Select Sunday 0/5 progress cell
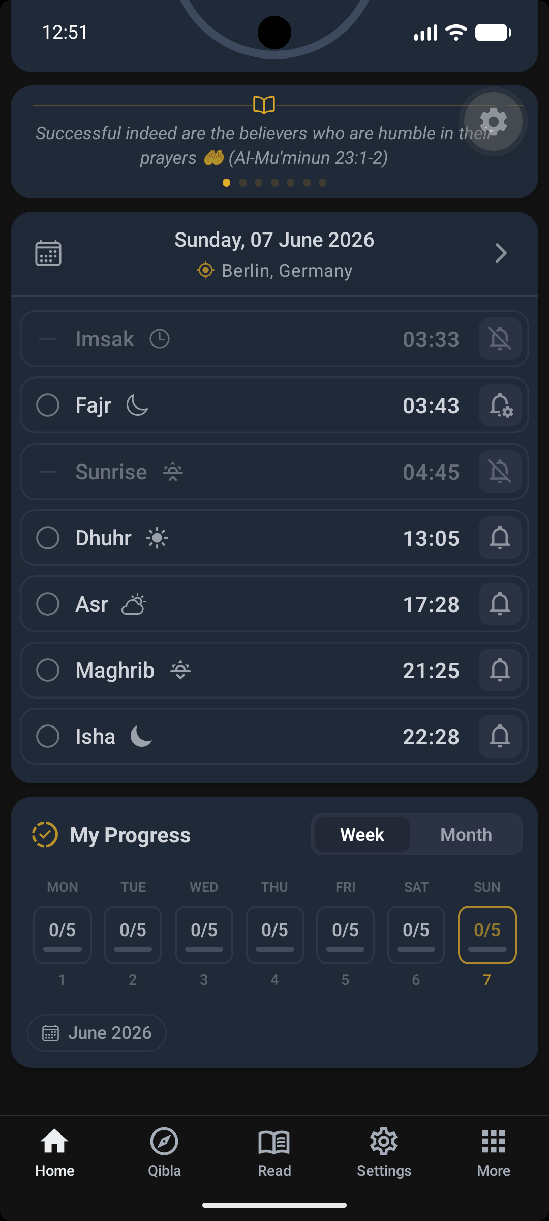The image size is (549, 1221). point(487,935)
